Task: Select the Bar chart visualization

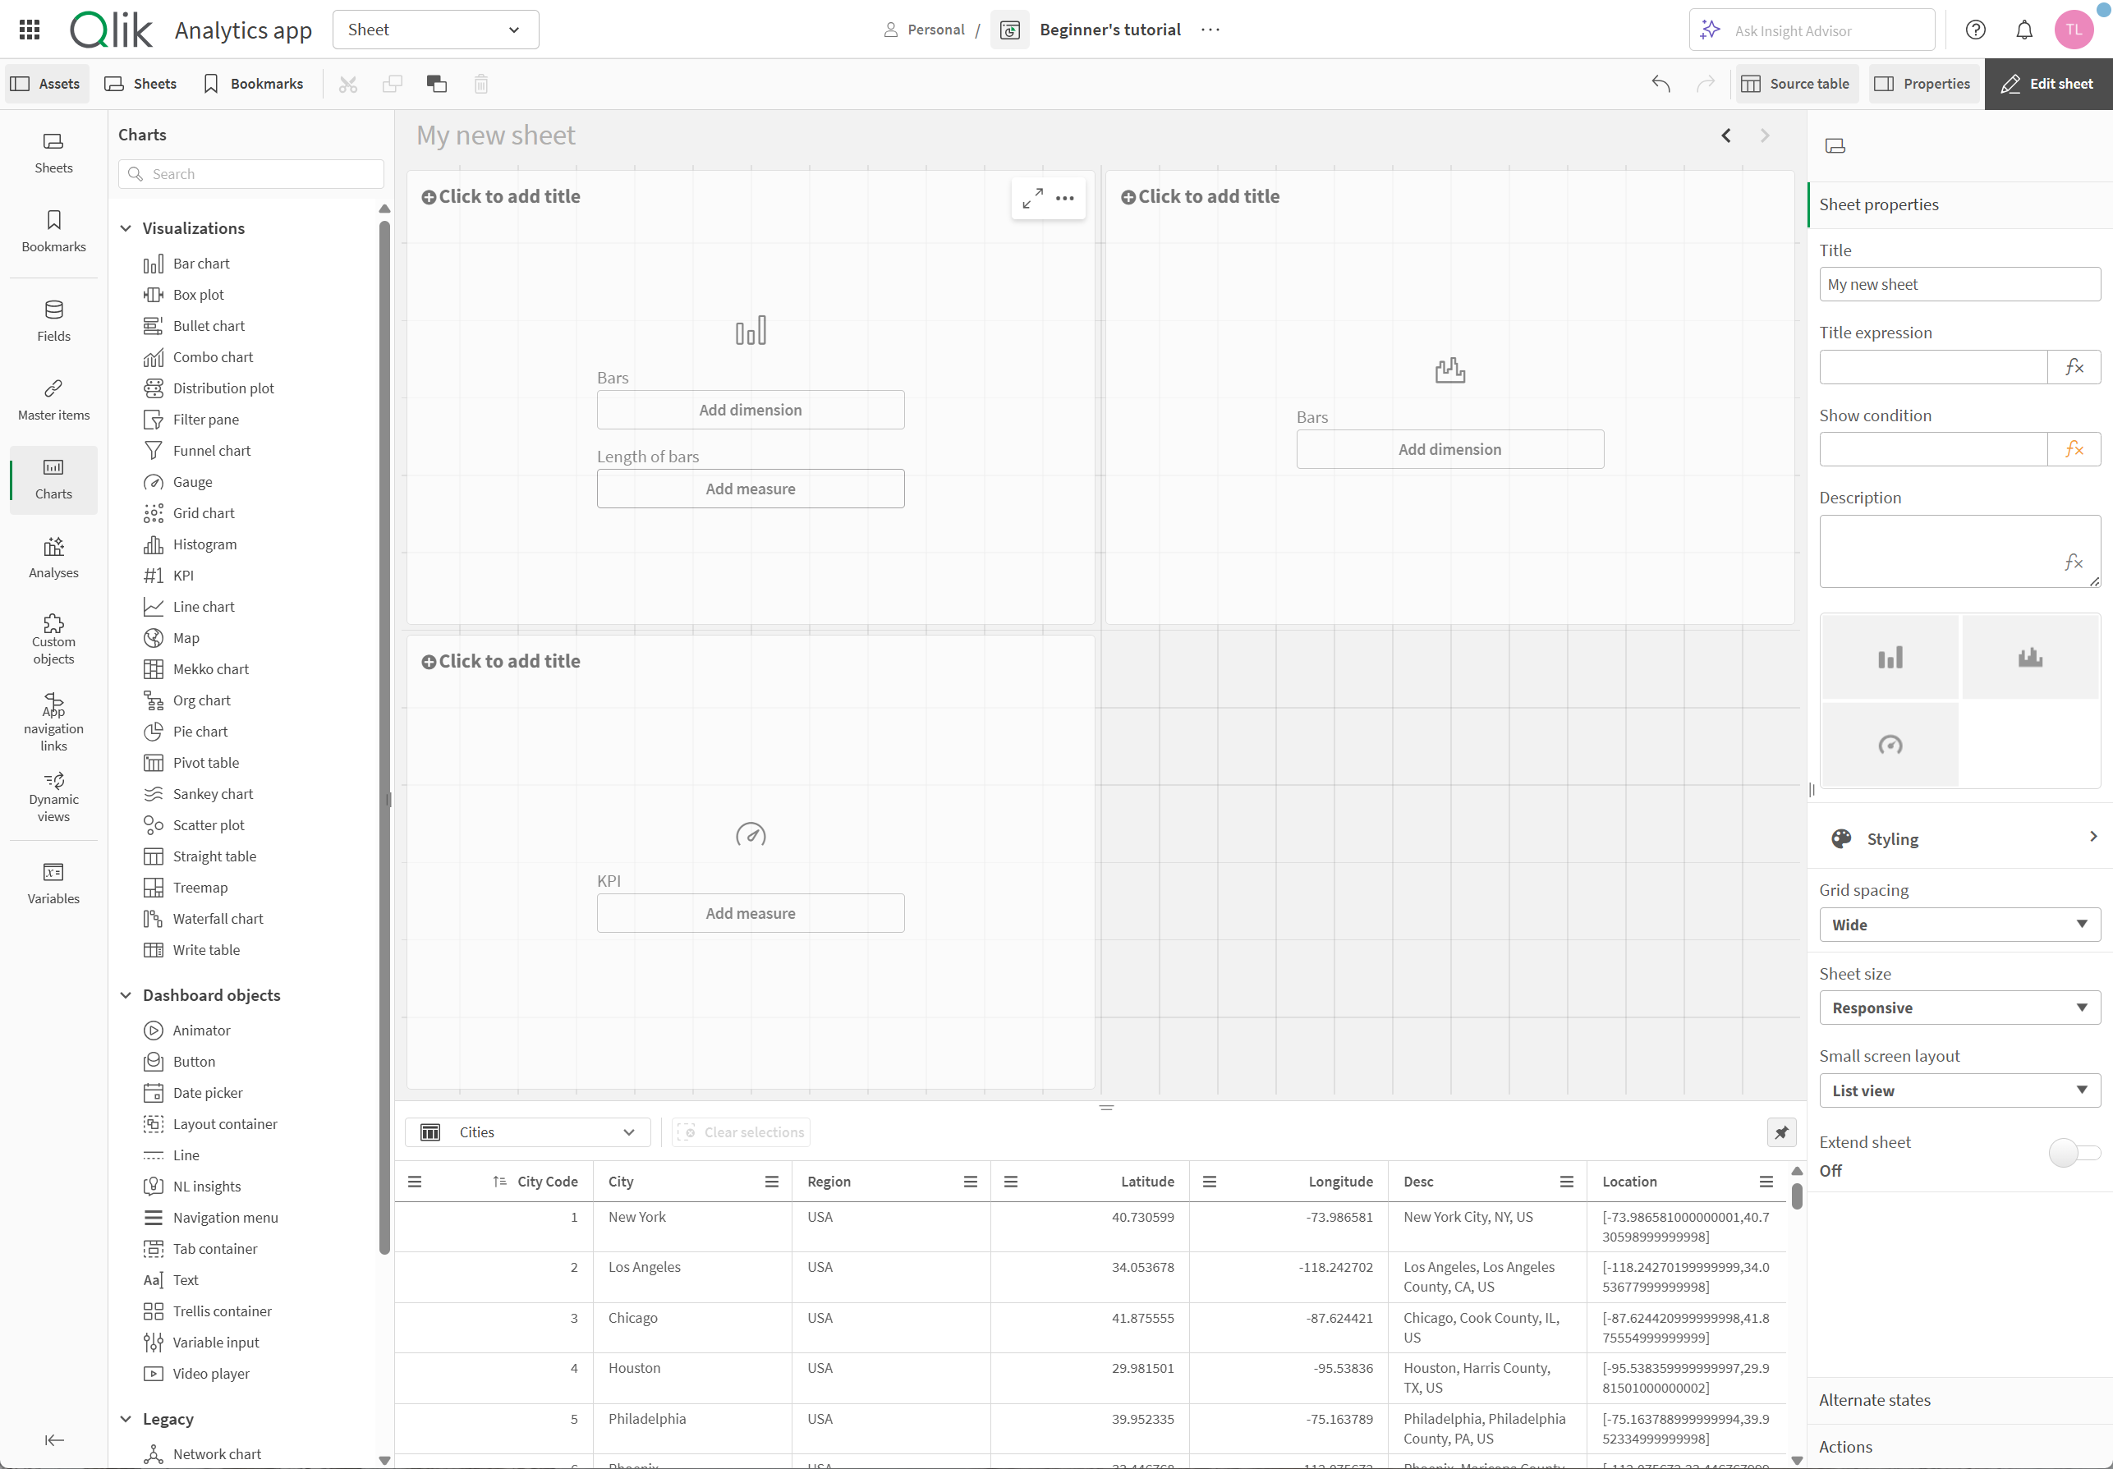Action: tap(200, 264)
